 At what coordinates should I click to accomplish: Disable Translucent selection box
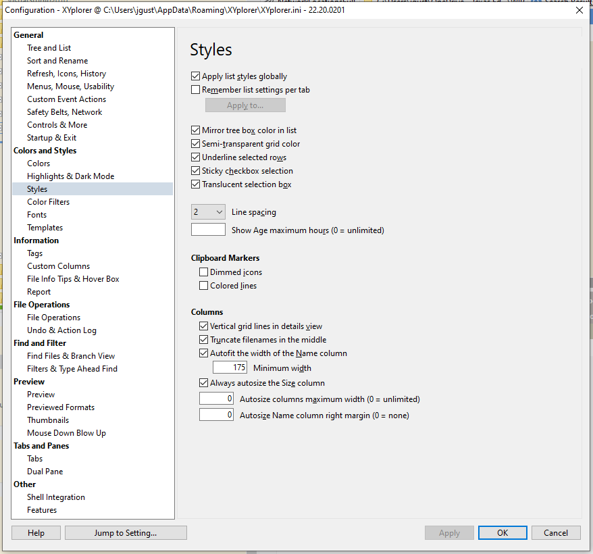click(x=196, y=184)
